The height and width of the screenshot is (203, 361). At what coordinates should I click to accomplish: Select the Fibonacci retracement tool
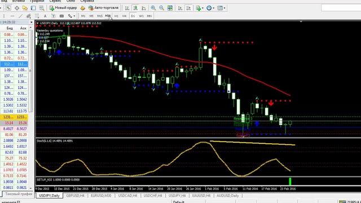[37, 16]
